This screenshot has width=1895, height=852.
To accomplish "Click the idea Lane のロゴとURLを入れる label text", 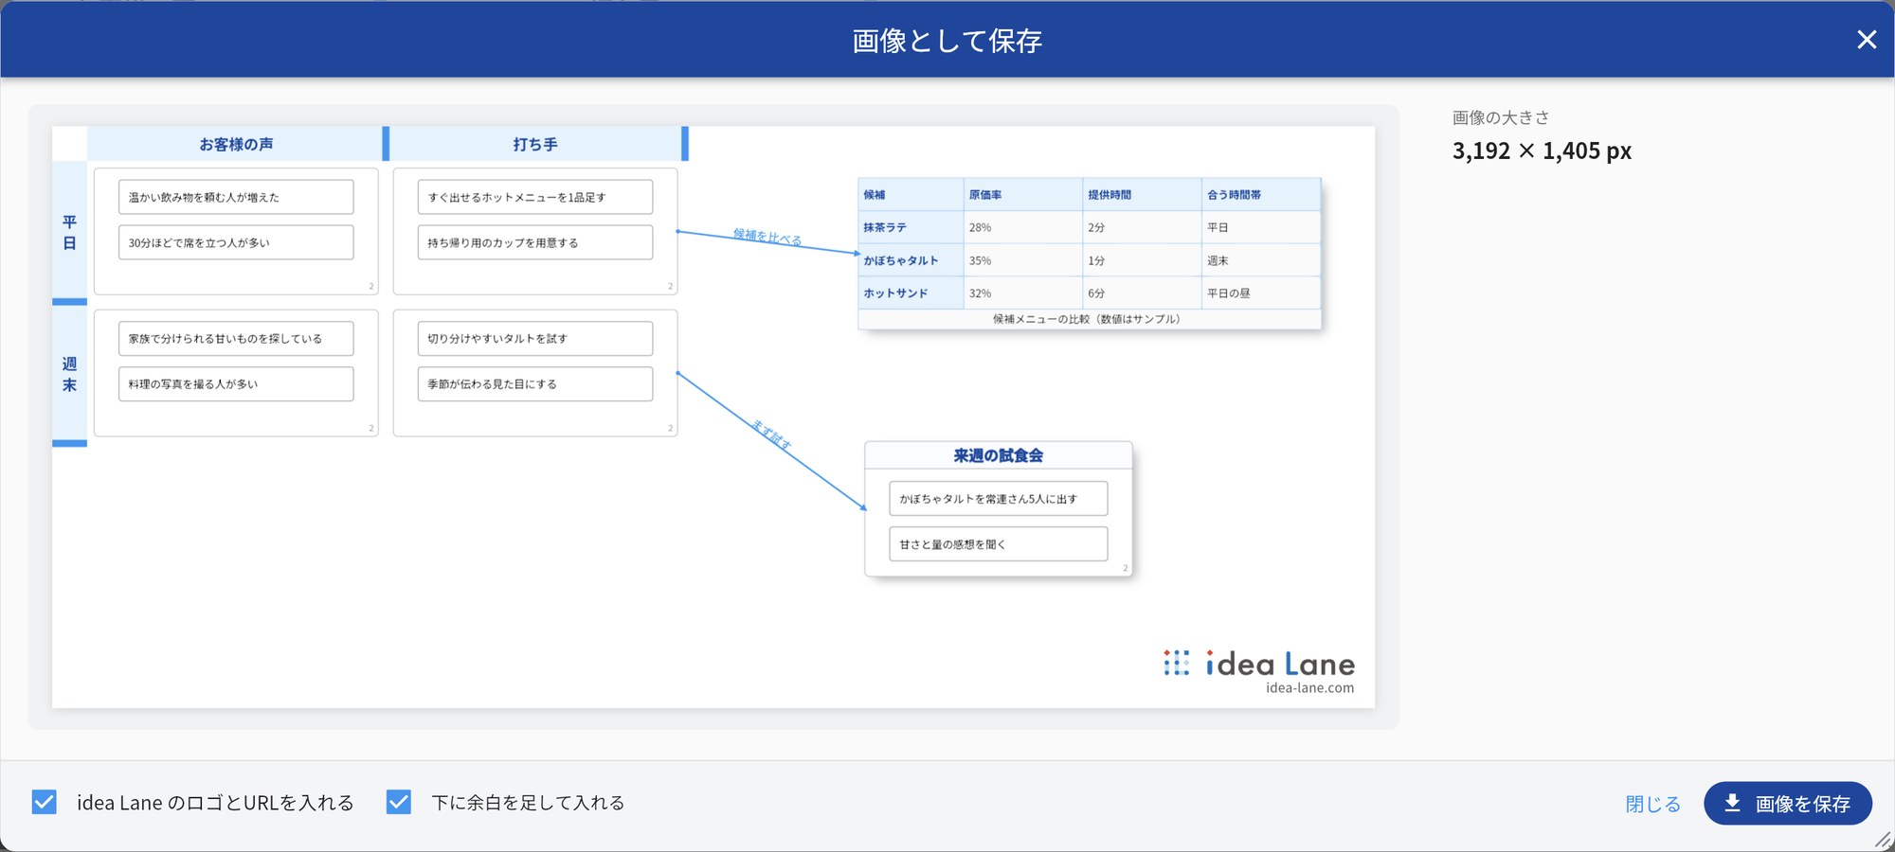I will (x=215, y=803).
